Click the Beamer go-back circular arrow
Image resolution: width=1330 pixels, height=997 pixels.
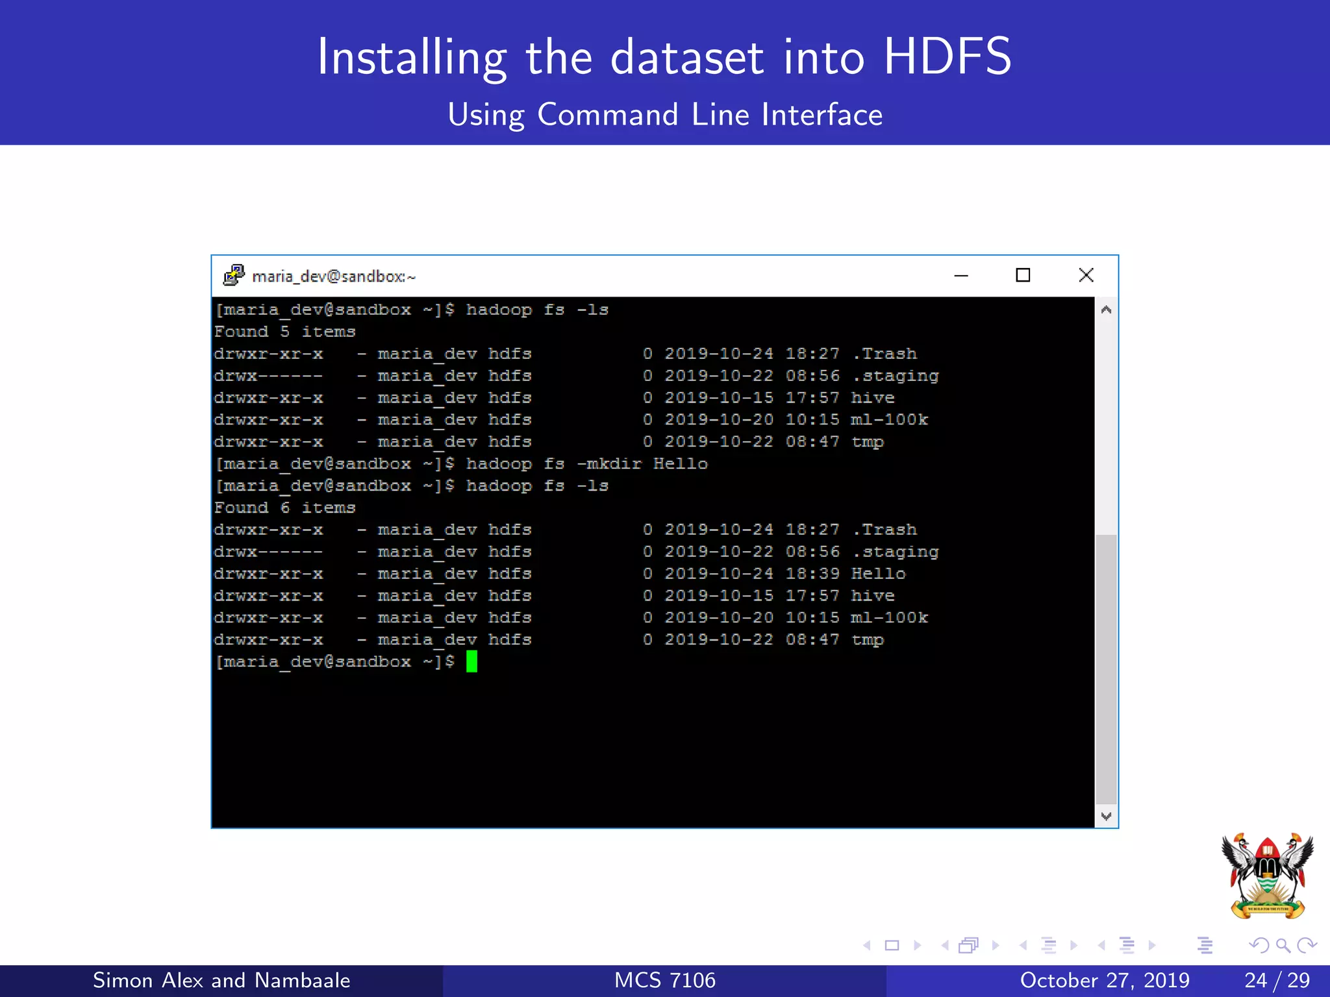click(1259, 946)
